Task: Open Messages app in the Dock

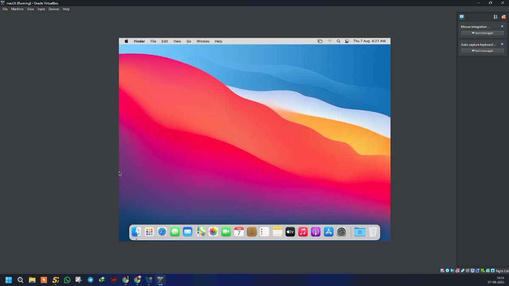Action: tap(175, 232)
